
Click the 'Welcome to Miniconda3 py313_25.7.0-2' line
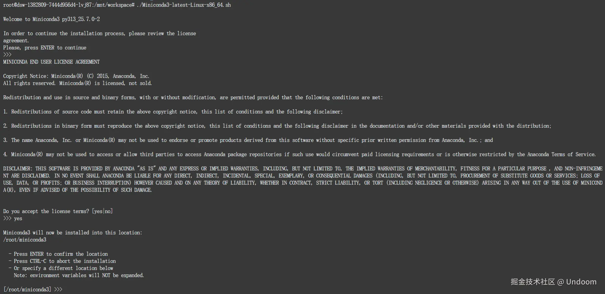point(51,19)
